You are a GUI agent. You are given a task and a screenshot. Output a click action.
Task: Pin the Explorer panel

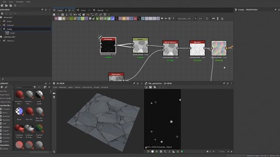click(x=42, y=10)
